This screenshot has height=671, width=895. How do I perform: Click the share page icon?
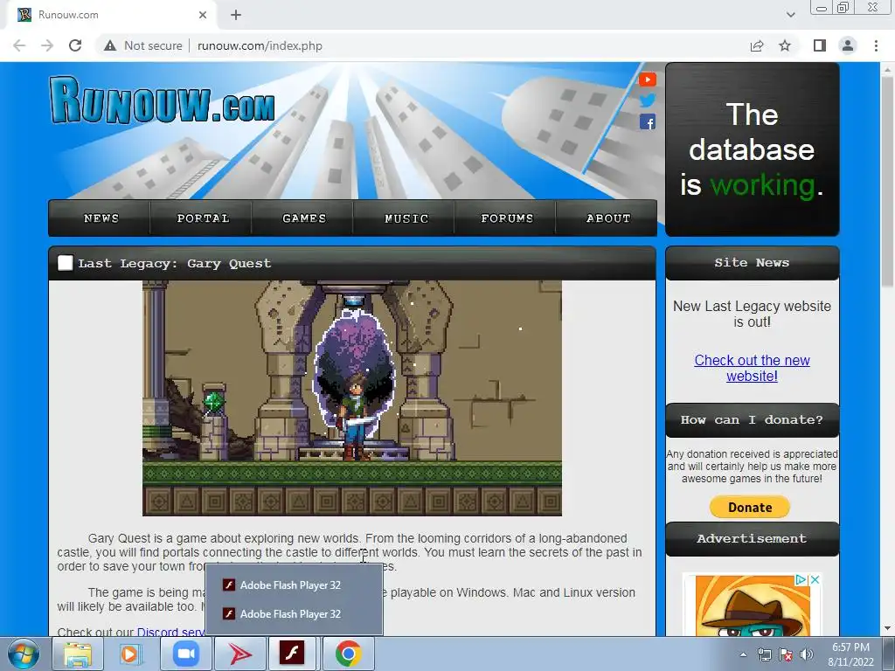point(757,45)
